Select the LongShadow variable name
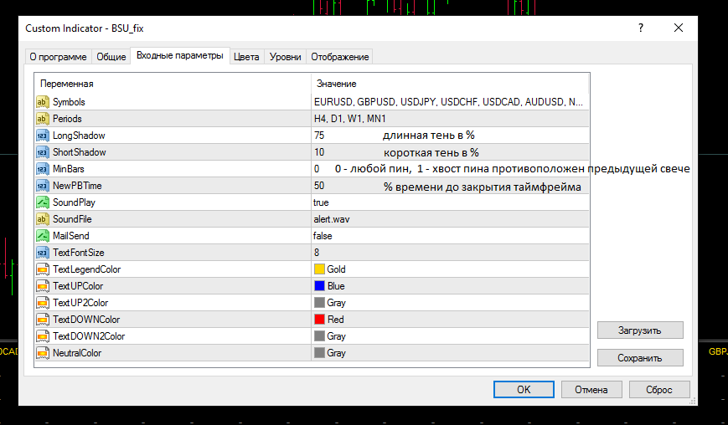This screenshot has height=425, width=728. tap(79, 136)
